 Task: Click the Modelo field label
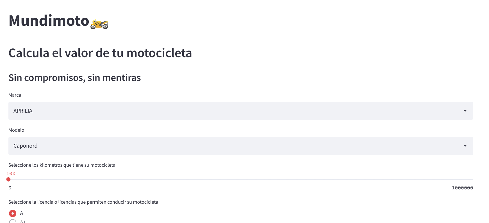click(x=16, y=130)
